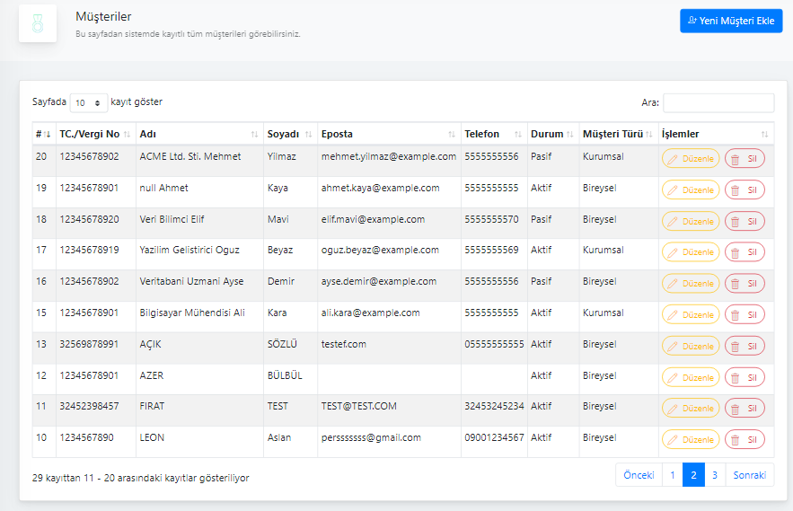Click Sil for null Ahmet row
793x511 pixels.
[745, 190]
